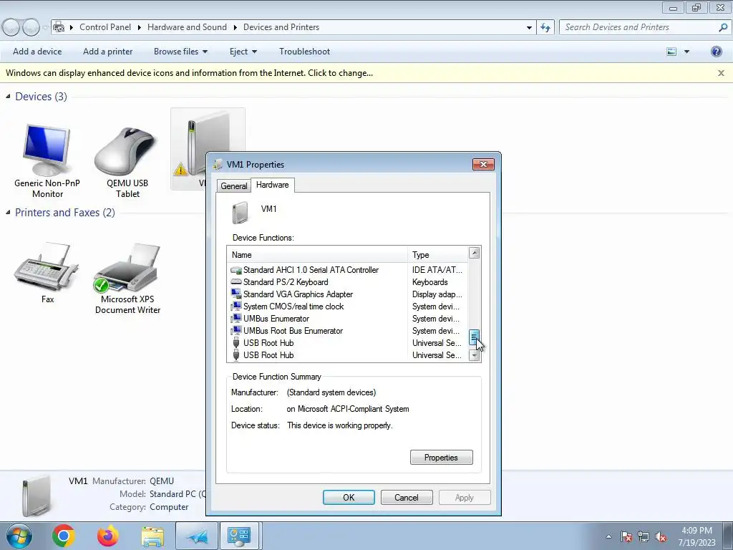Click the Standard AHCI 1.0 Serial ATA Controller icon
This screenshot has height=550, width=733.
coord(236,270)
